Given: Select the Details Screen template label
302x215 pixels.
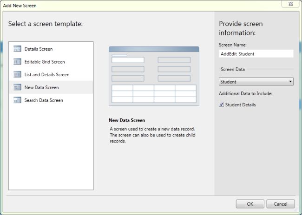Looking at the screenshot, I should [39, 49].
